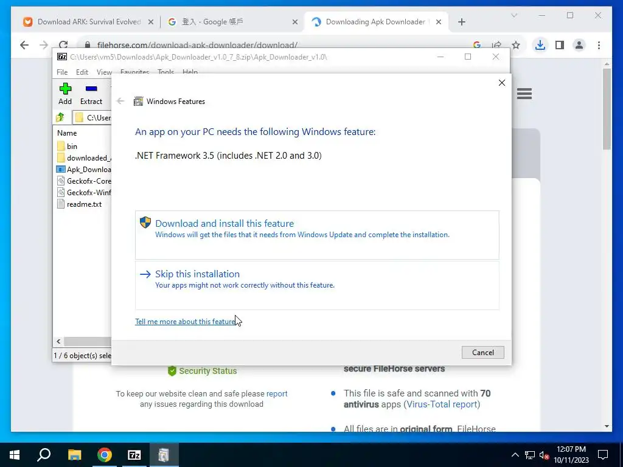
Task: Open the Edit menu in 7-Zip
Action: (x=82, y=72)
